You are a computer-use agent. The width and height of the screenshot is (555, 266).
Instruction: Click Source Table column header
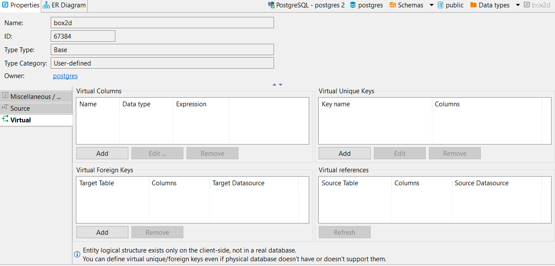[355, 183]
